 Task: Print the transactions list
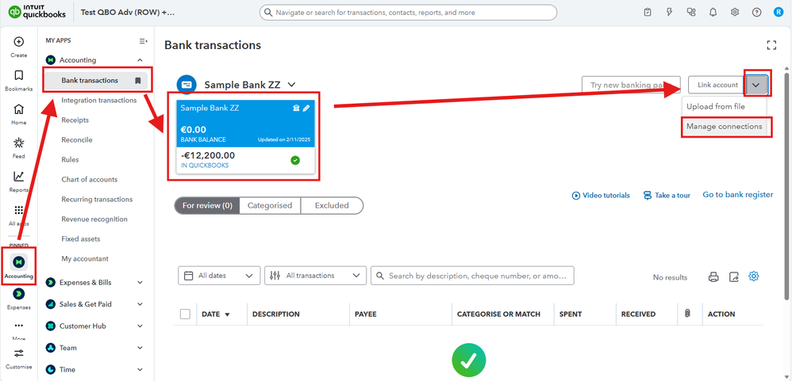(x=713, y=276)
